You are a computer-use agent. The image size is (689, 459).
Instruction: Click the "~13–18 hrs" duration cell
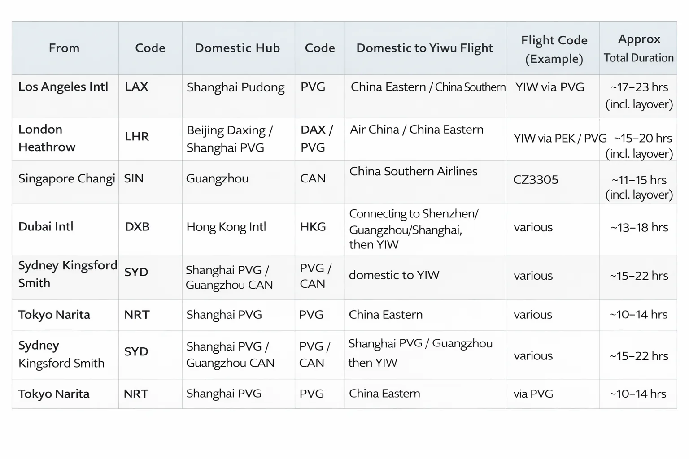tap(639, 227)
